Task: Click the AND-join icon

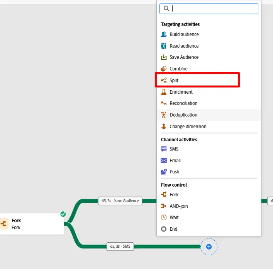Action: click(x=164, y=206)
